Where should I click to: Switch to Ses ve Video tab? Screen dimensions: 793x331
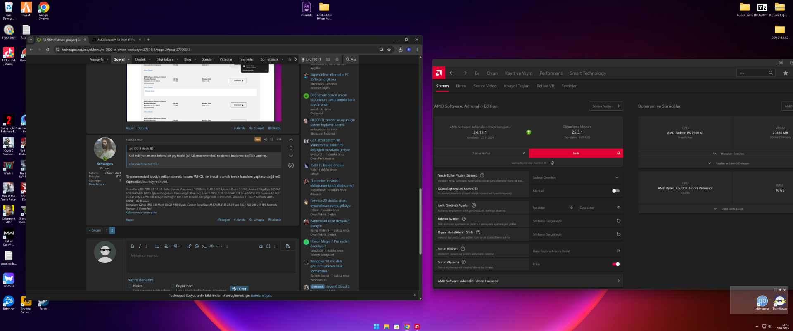(485, 86)
